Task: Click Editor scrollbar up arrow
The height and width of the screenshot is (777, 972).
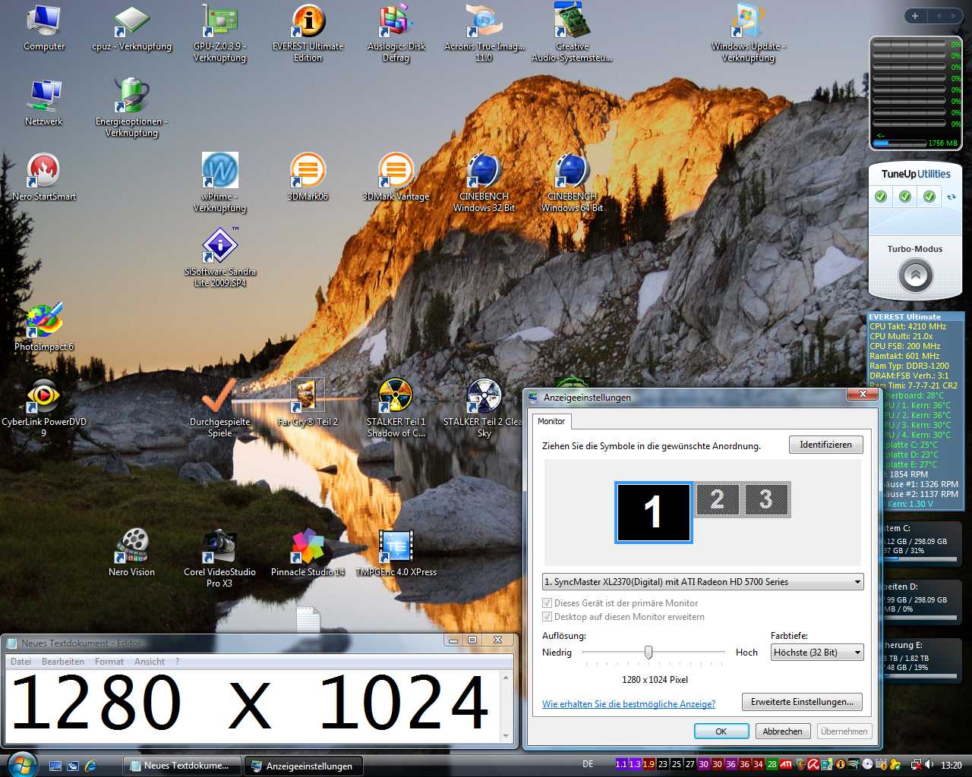Action: pyautogui.click(x=507, y=677)
